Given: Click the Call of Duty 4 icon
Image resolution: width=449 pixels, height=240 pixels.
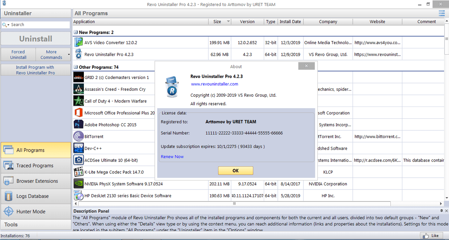Looking at the screenshot, I should tap(78, 101).
